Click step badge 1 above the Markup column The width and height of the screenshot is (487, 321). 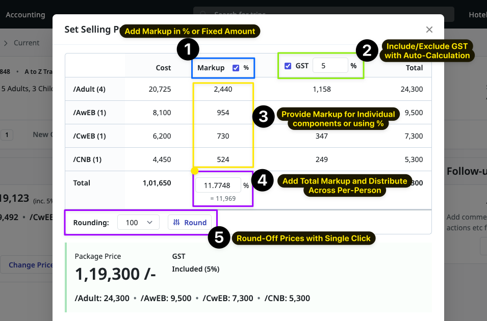(x=189, y=50)
